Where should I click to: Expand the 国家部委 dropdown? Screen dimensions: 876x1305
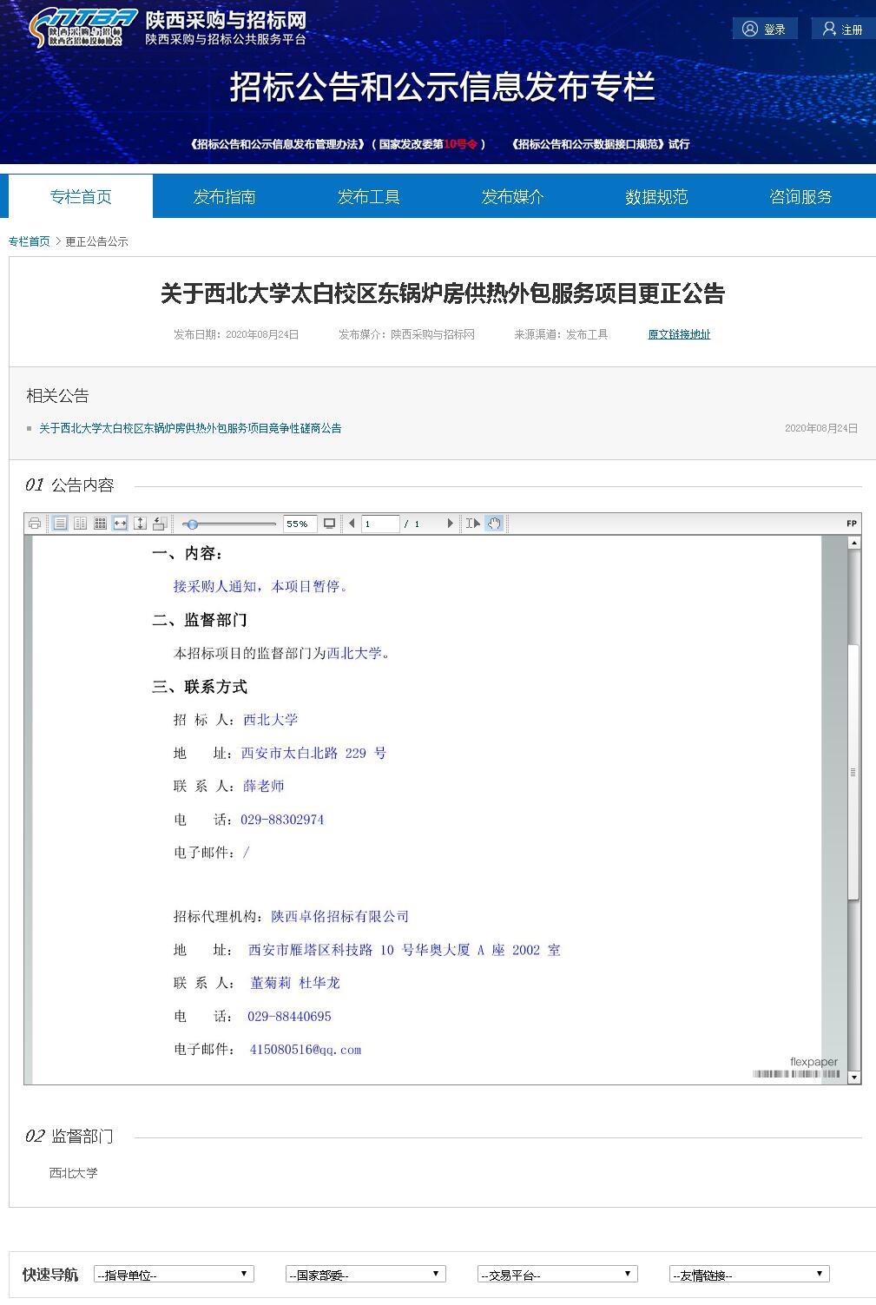[366, 1275]
